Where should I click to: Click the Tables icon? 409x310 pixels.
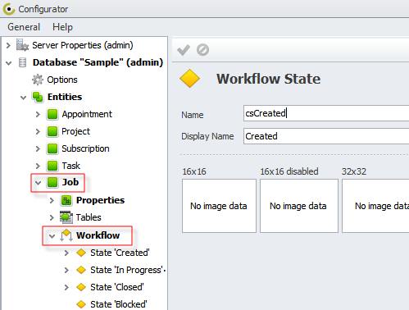(x=66, y=217)
